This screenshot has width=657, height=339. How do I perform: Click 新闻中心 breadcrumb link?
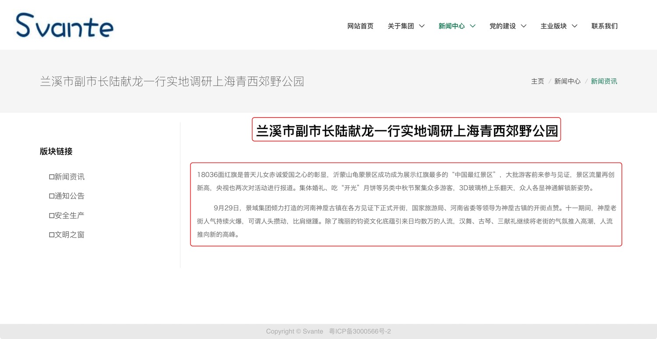(x=567, y=81)
